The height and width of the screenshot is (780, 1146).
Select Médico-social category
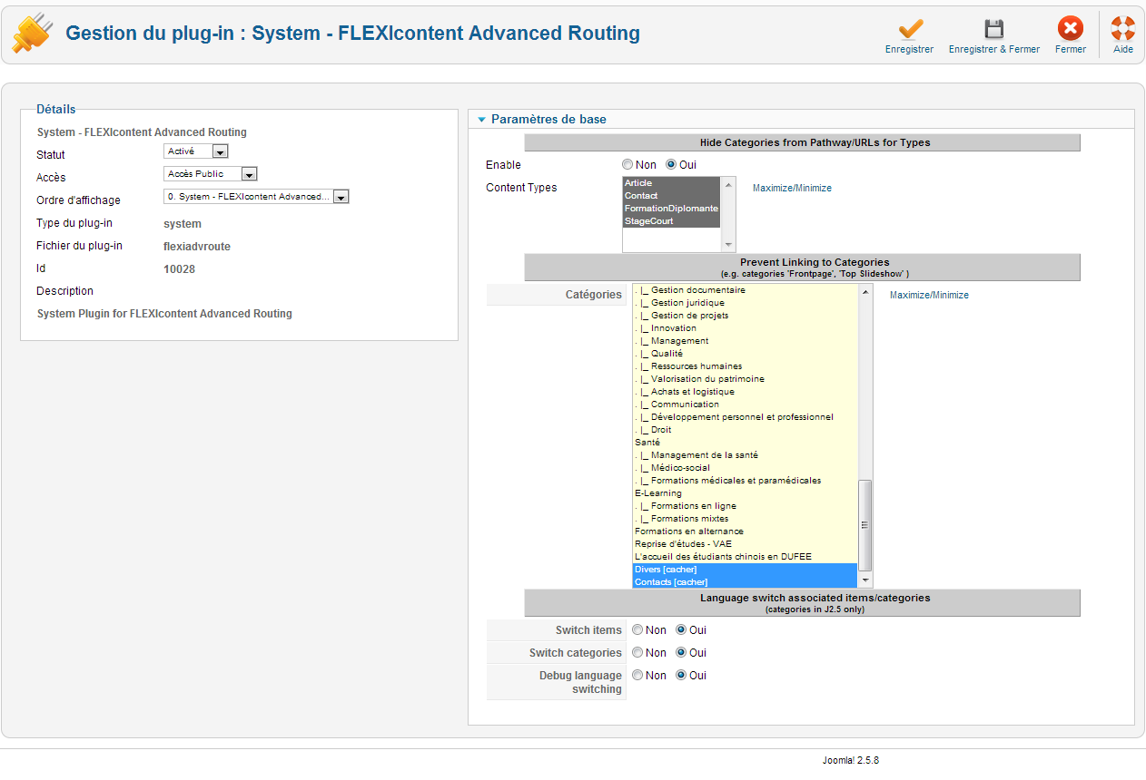coord(745,468)
